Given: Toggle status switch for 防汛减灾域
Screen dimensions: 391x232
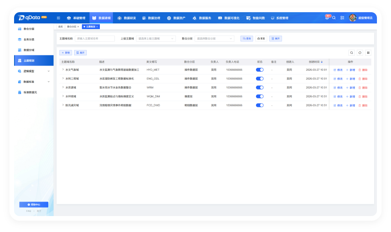Looking at the screenshot, I should coord(260,105).
